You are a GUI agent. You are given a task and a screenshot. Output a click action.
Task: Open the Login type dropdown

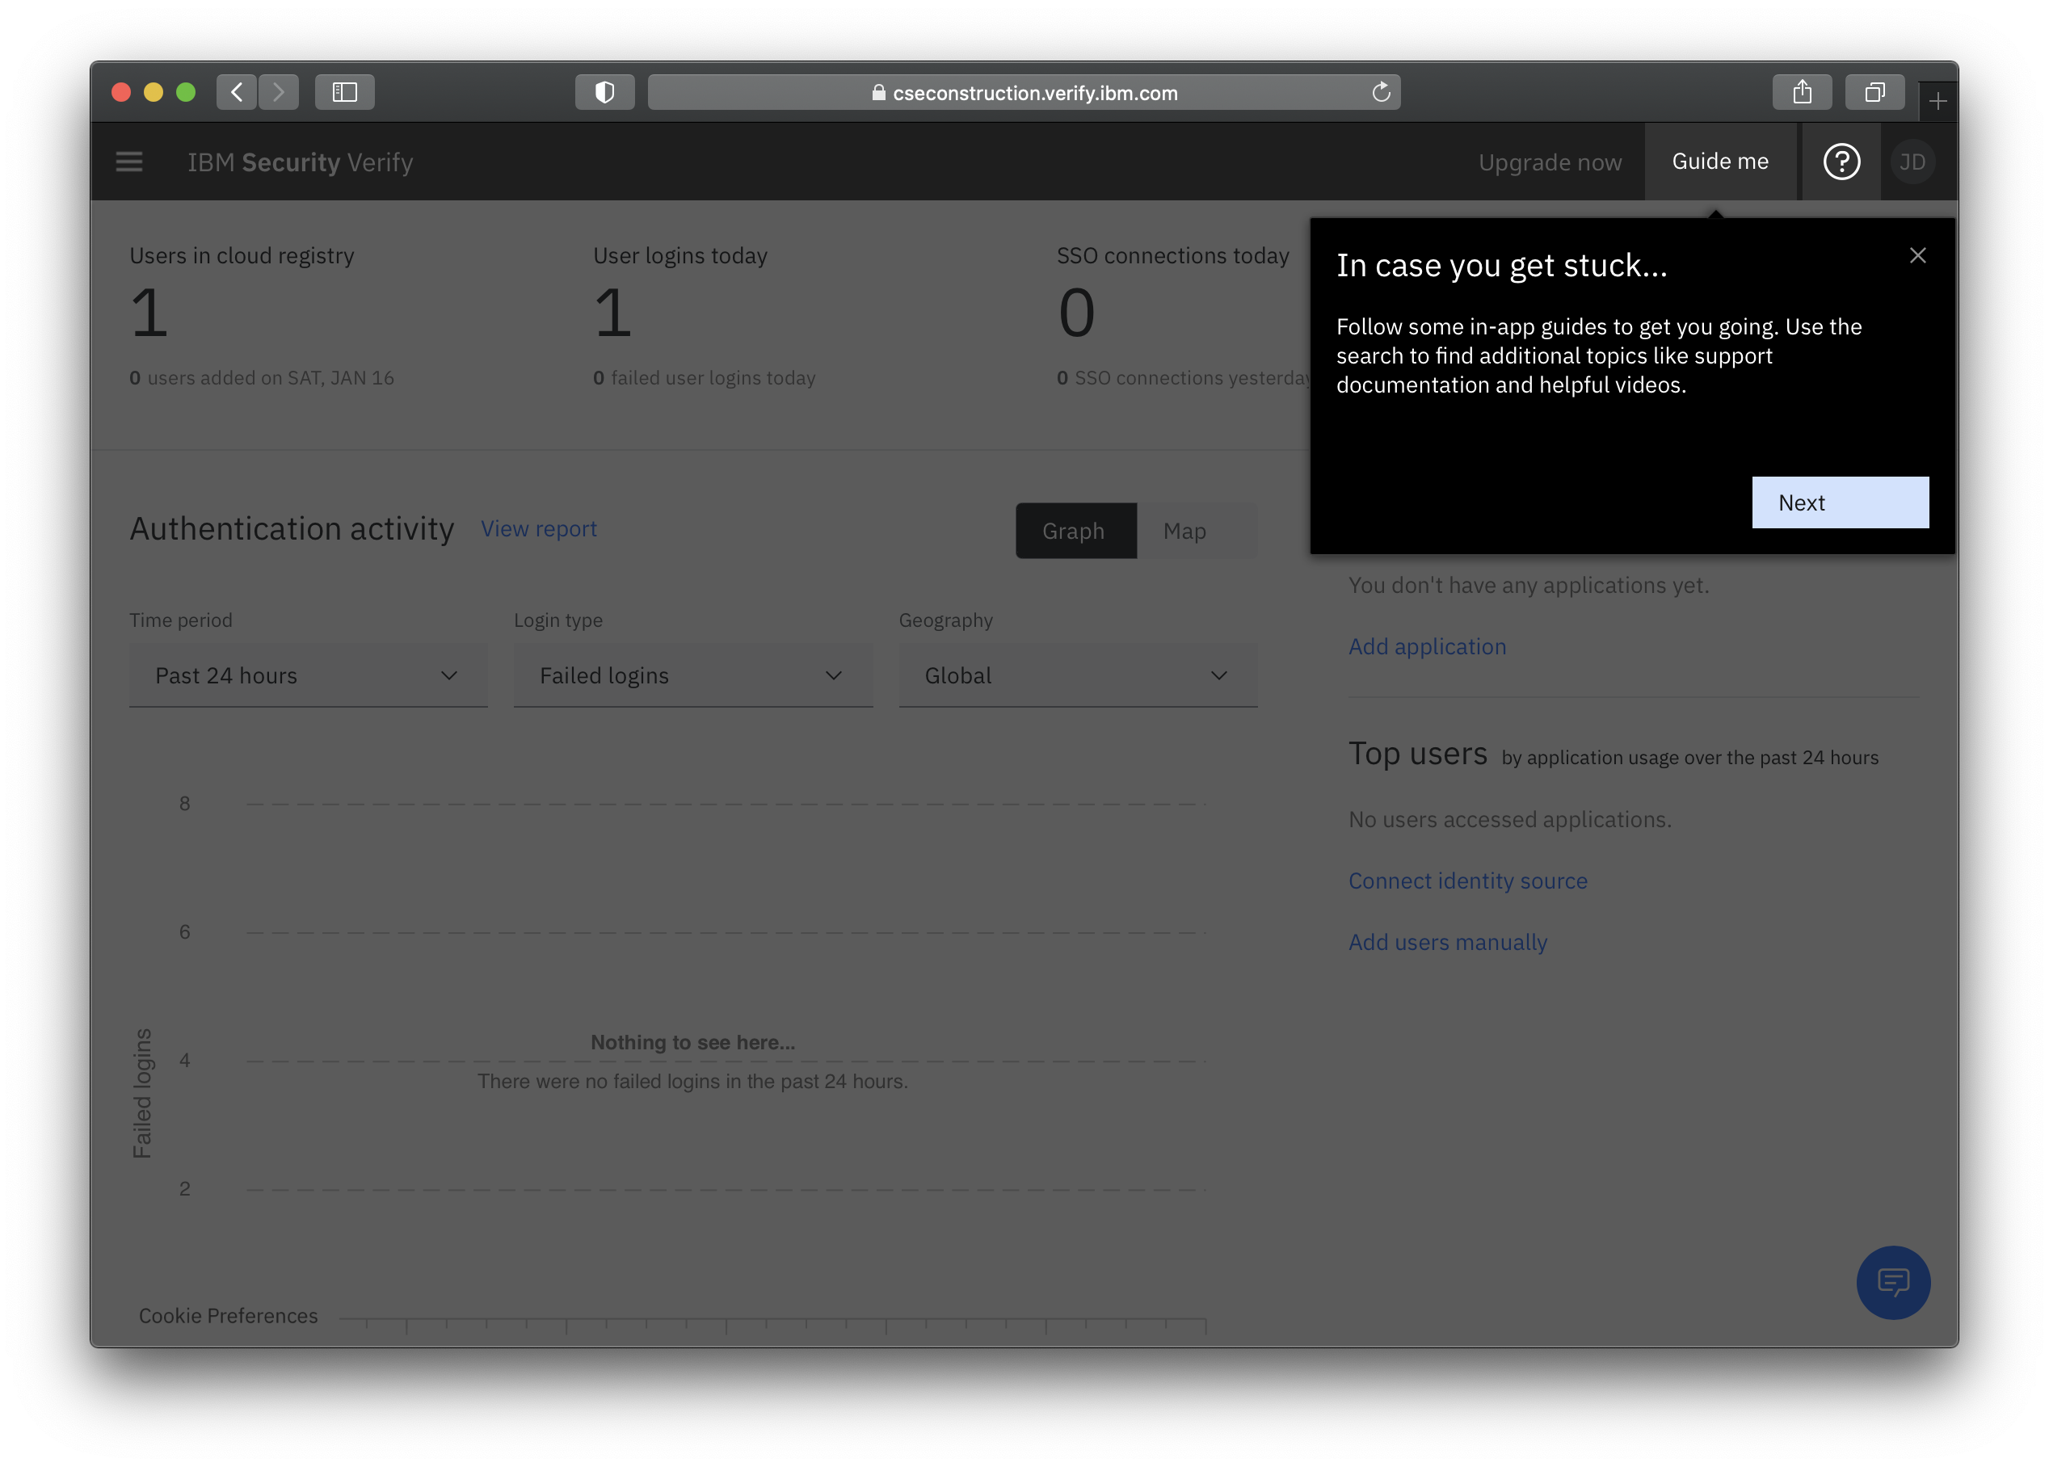(692, 675)
